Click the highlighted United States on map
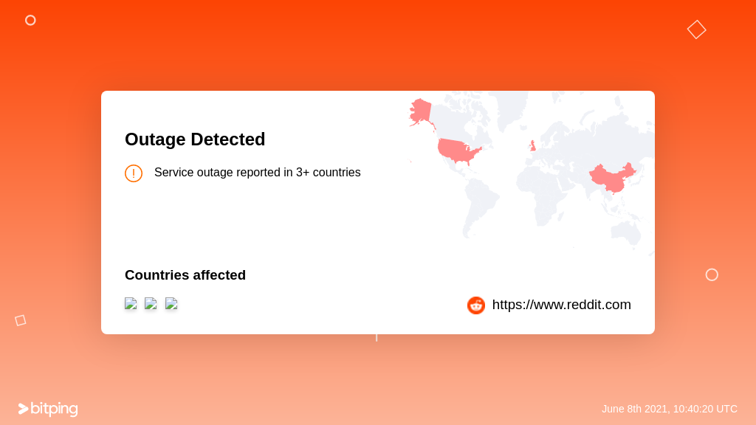756x425 pixels. (458, 151)
